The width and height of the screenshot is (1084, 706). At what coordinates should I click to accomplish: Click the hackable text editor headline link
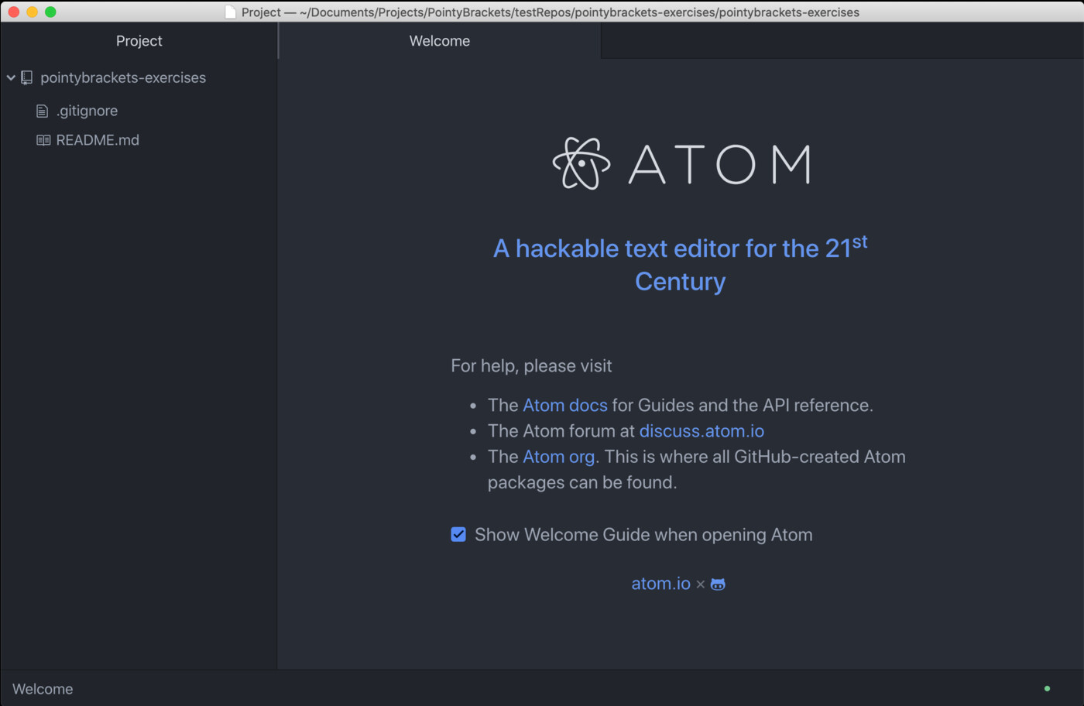tap(681, 265)
